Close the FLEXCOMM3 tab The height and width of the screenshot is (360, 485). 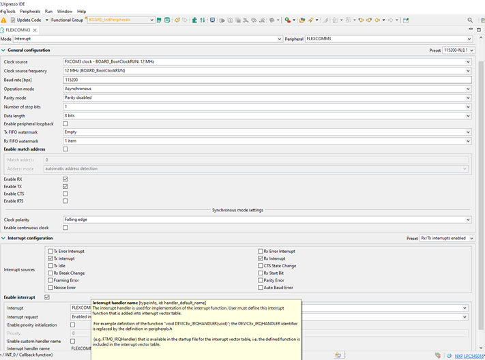[35, 30]
